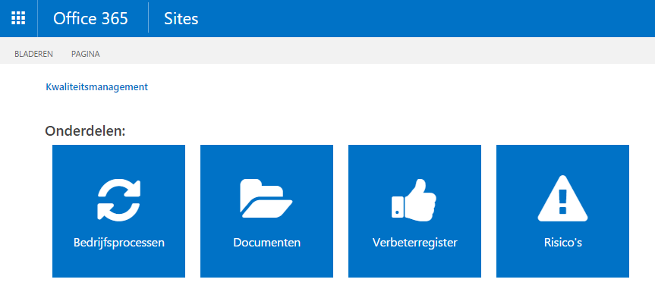Click the open folder icon
Screen dimensions: 655x295
[266, 199]
